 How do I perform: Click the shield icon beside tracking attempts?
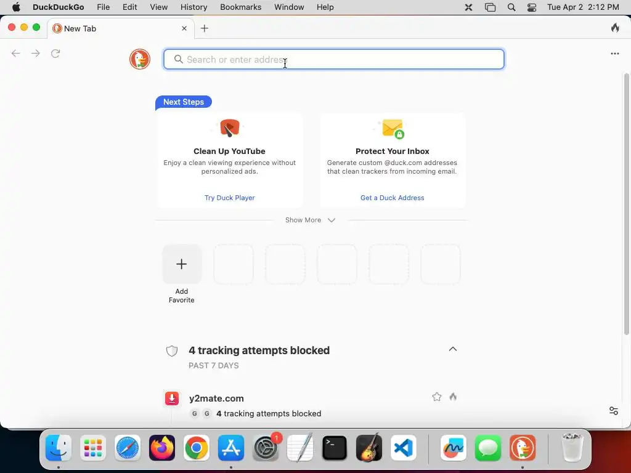click(x=172, y=350)
